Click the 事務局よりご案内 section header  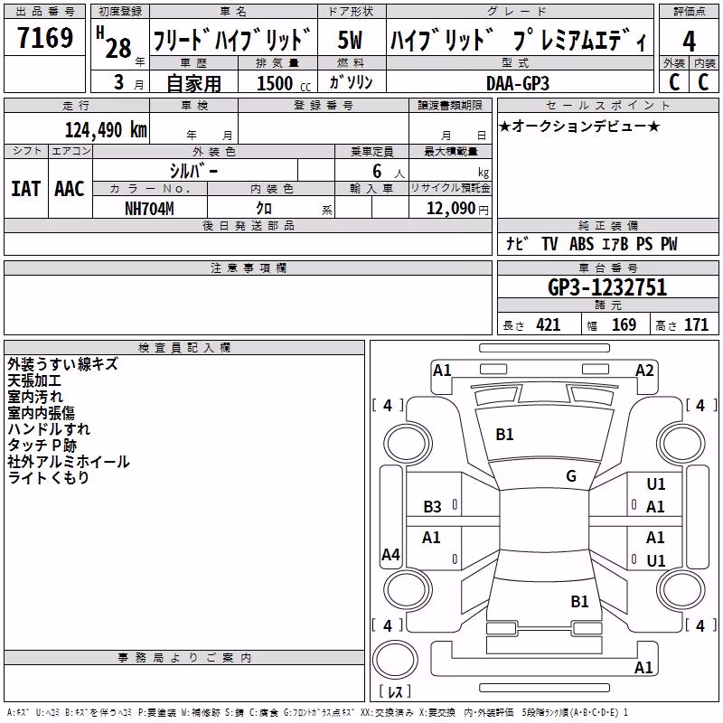[184, 658]
